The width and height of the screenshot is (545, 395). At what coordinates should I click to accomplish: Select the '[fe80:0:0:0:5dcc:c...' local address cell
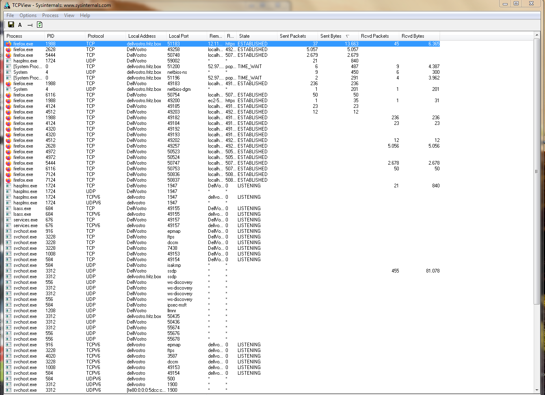tap(146, 390)
